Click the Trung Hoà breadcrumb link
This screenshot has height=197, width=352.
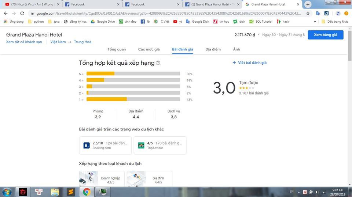coord(82,42)
